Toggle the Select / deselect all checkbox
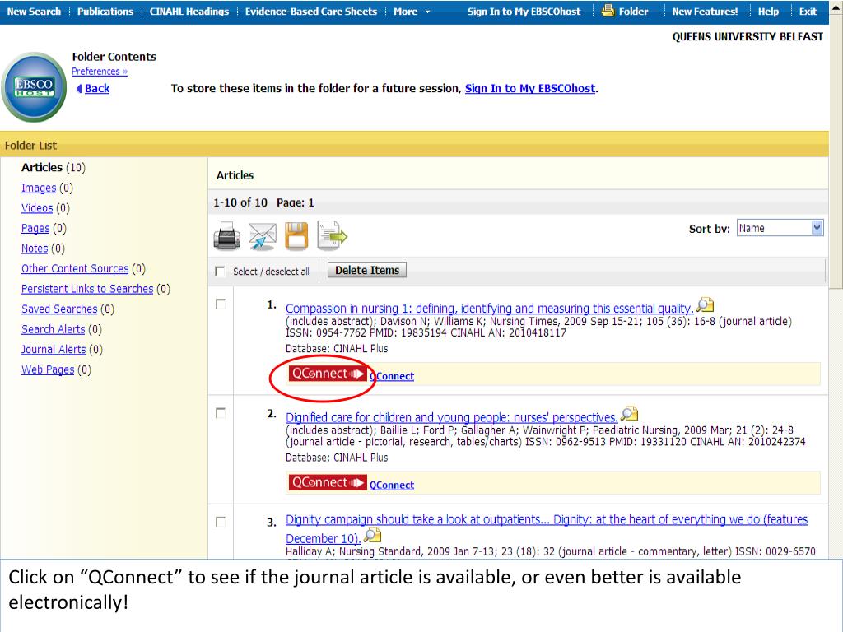 click(x=220, y=271)
